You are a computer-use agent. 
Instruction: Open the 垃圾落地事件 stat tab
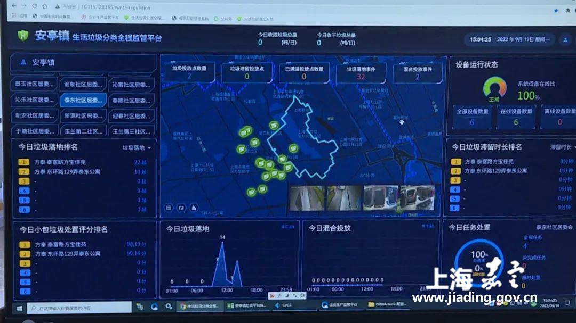pyautogui.click(x=361, y=72)
